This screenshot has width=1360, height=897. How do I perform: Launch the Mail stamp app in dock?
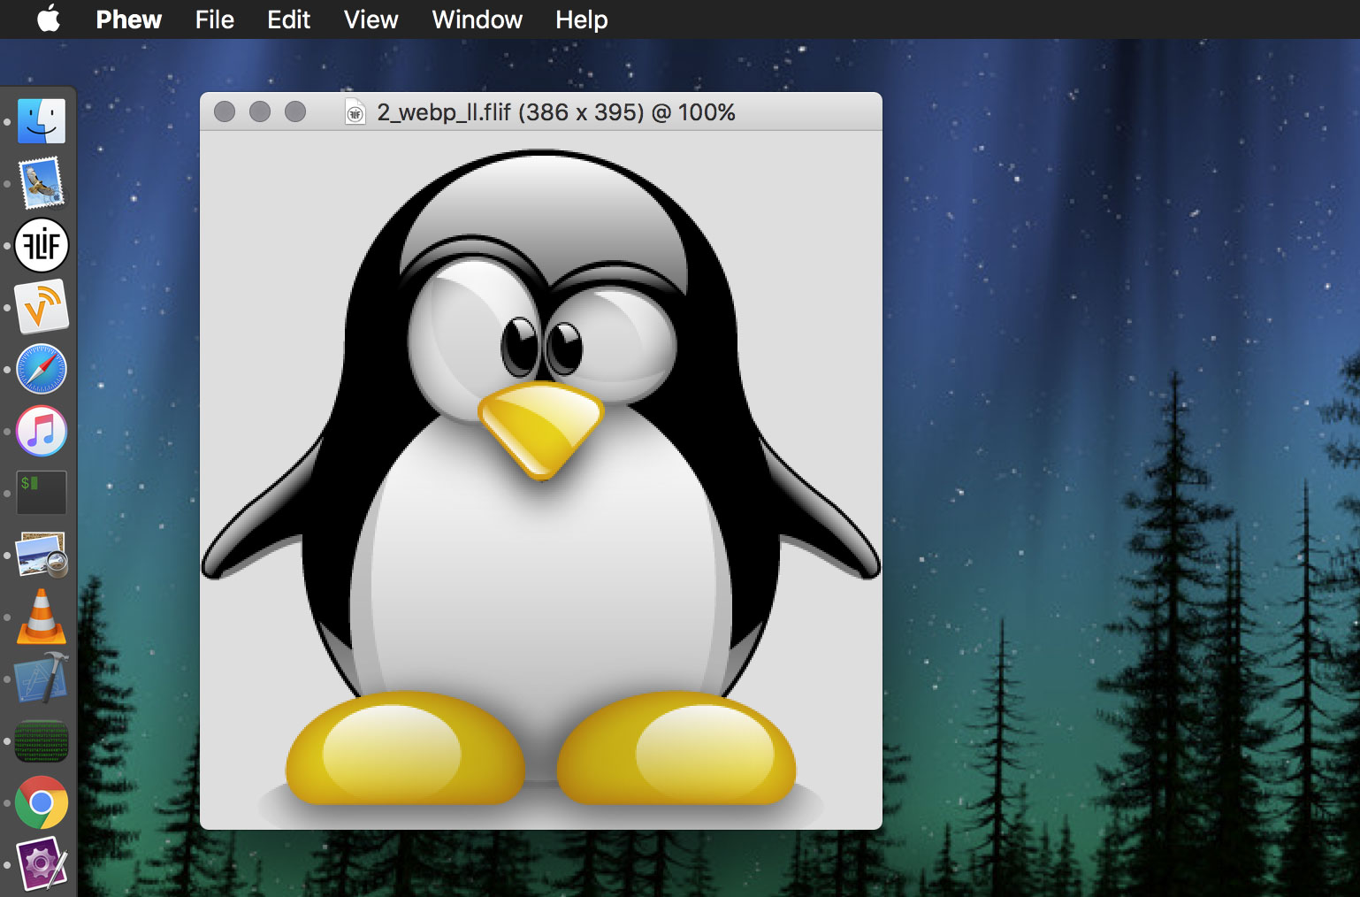[42, 183]
